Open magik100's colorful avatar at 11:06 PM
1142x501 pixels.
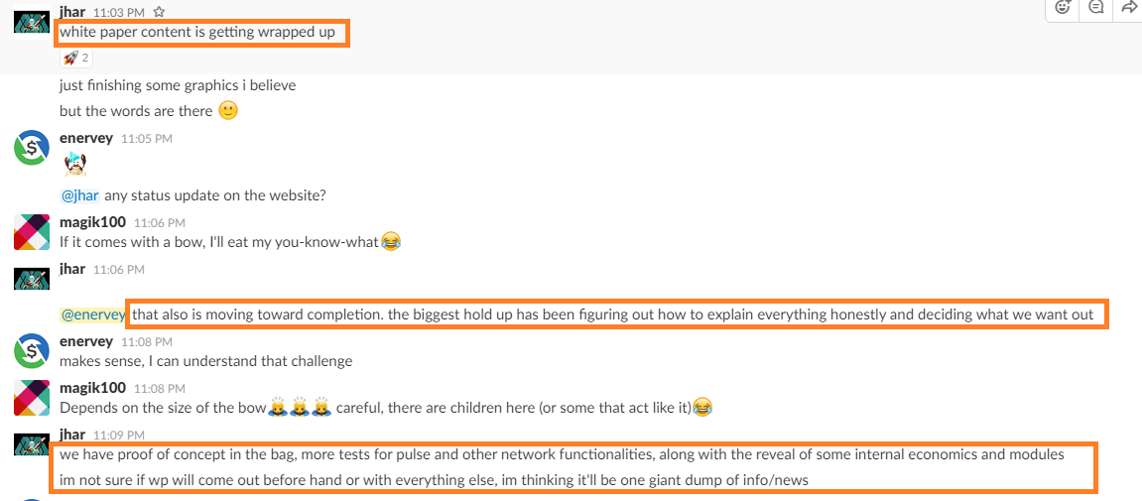tap(32, 231)
